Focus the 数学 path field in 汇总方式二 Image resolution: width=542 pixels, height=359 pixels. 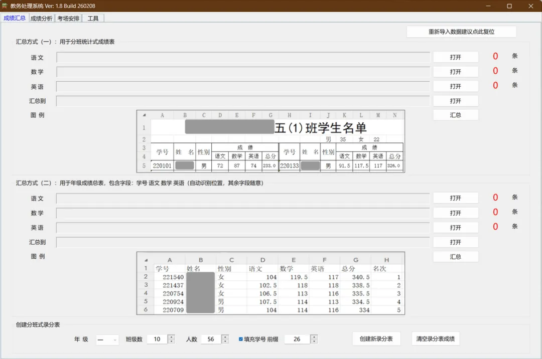tap(243, 213)
